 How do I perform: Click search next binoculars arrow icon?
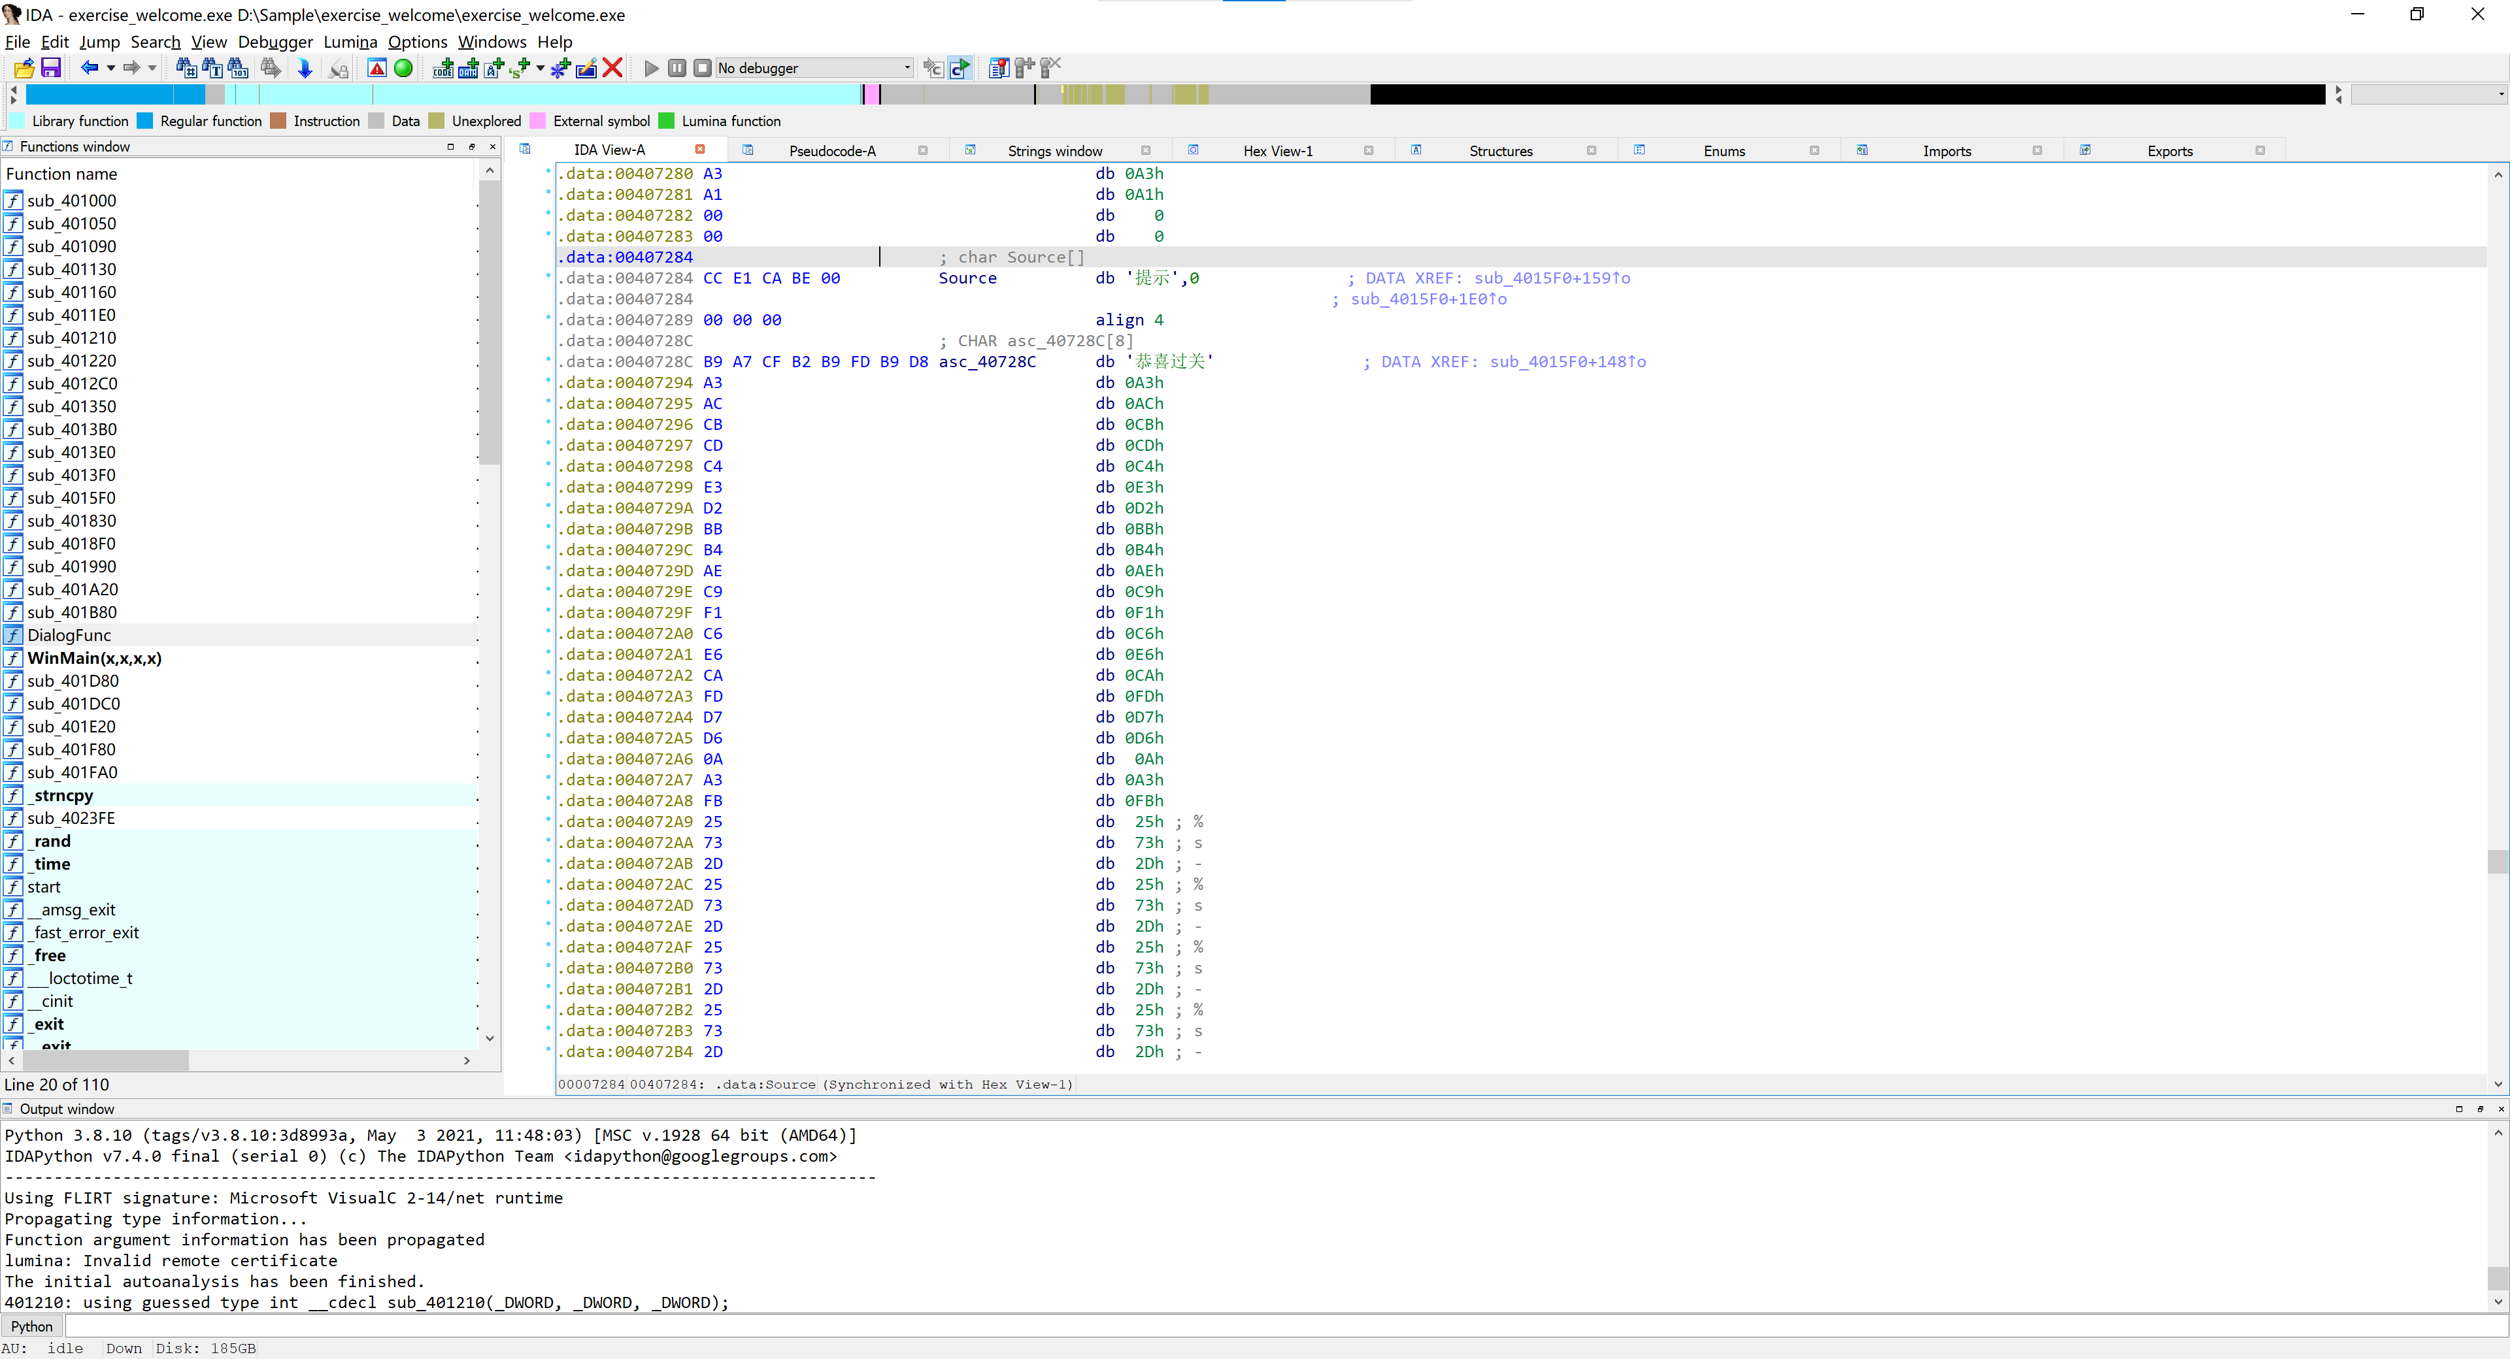point(271,68)
